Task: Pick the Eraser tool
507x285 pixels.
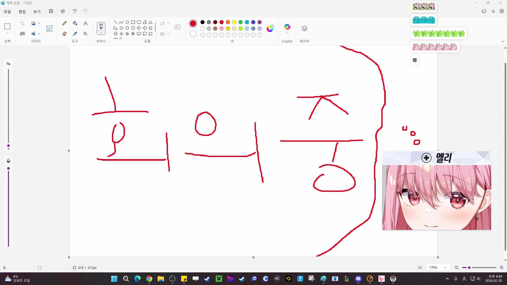Action: pos(64,34)
